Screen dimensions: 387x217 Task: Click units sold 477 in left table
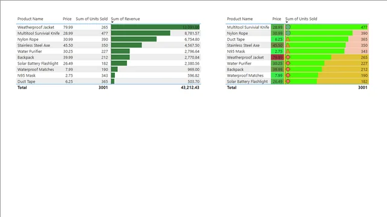[105, 33]
